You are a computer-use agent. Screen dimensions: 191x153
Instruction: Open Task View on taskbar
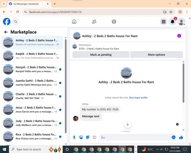67,149
